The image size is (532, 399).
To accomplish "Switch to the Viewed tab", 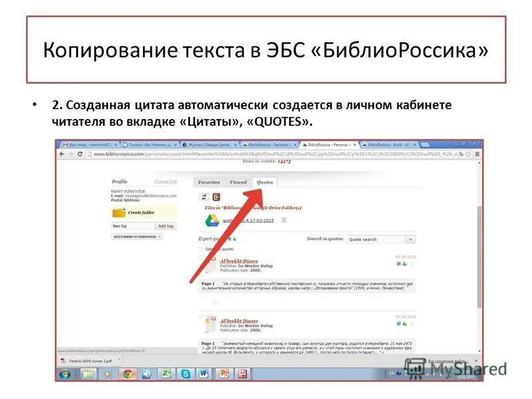I will (x=238, y=182).
